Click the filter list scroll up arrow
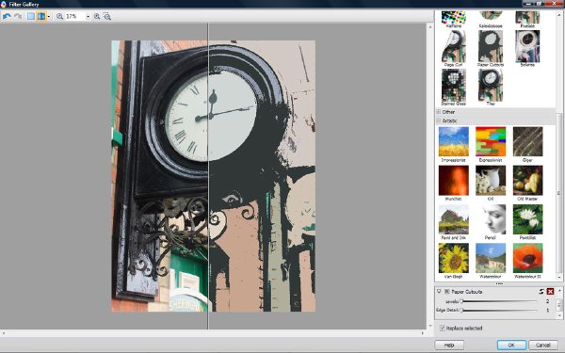 coord(559,14)
